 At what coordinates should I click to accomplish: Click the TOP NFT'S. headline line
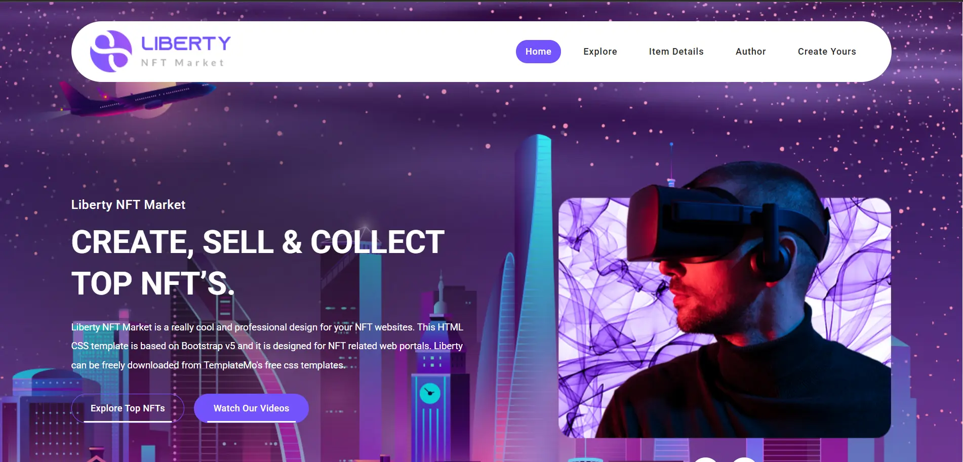(x=153, y=283)
